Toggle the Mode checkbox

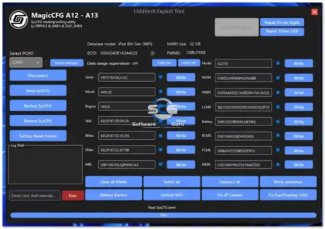tap(160, 91)
